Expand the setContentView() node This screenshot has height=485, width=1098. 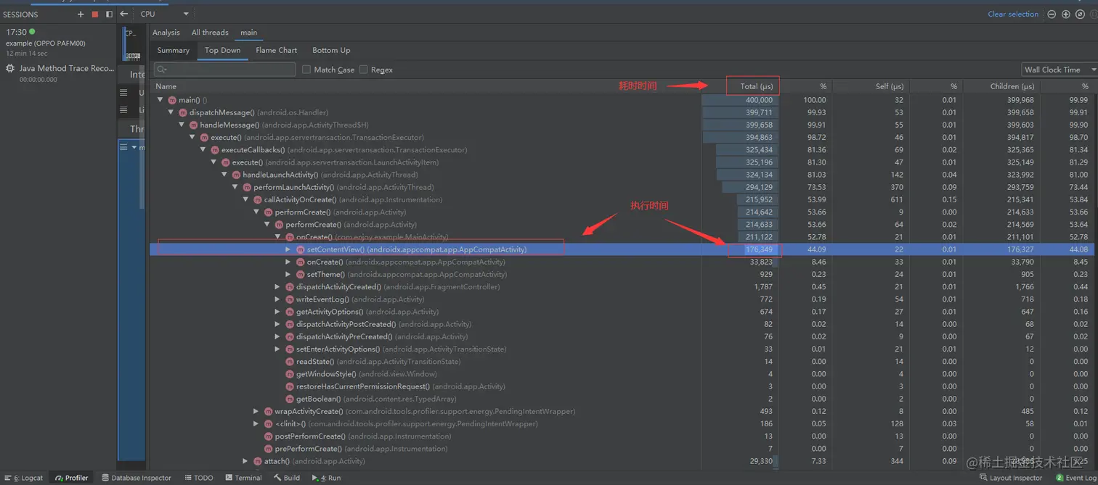point(288,249)
